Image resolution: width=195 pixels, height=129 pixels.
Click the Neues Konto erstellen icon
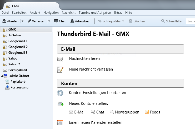[x=61, y=104]
